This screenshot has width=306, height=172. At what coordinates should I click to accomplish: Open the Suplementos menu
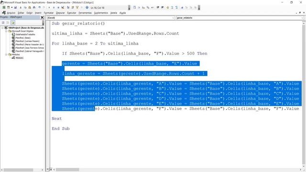point(101,13)
